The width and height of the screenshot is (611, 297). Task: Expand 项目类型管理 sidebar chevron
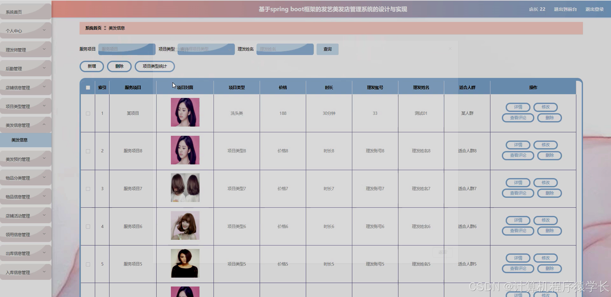tap(44, 106)
